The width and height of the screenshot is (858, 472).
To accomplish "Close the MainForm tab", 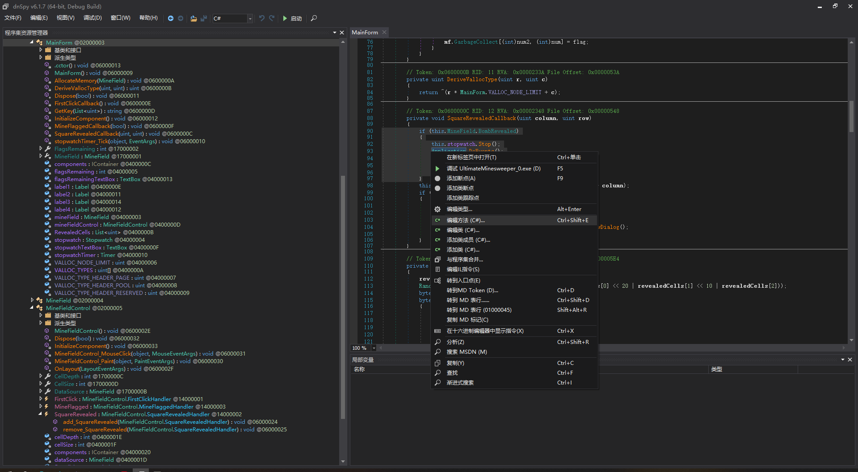I will click(x=384, y=32).
